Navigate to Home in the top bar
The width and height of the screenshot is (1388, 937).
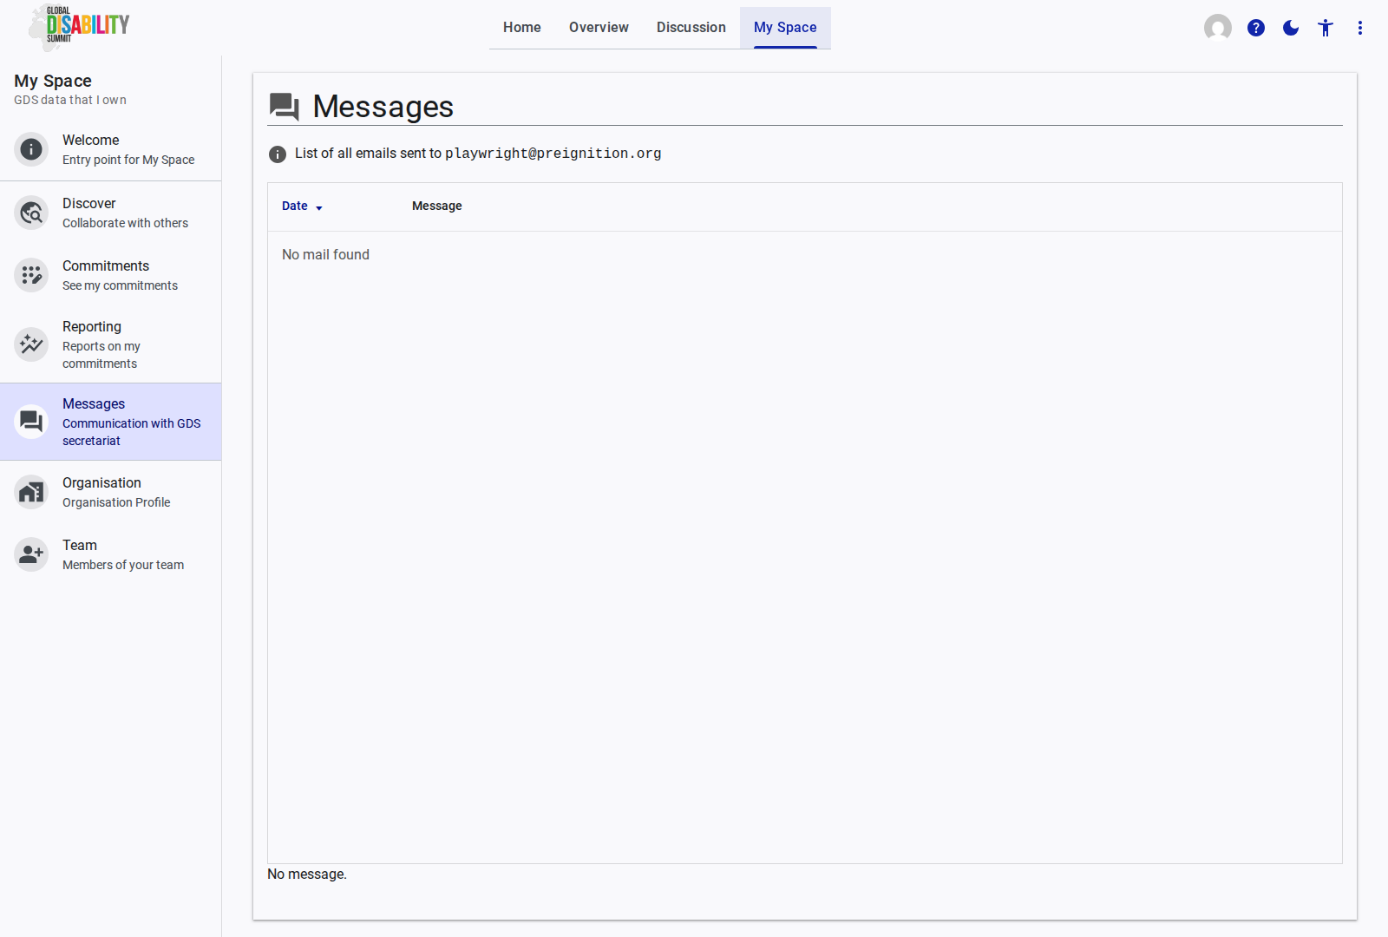click(x=521, y=27)
